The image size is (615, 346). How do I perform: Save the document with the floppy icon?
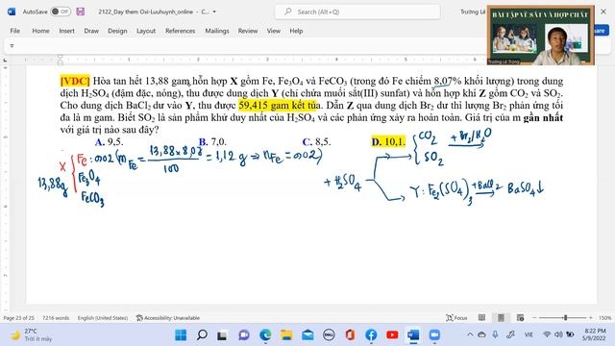click(81, 12)
